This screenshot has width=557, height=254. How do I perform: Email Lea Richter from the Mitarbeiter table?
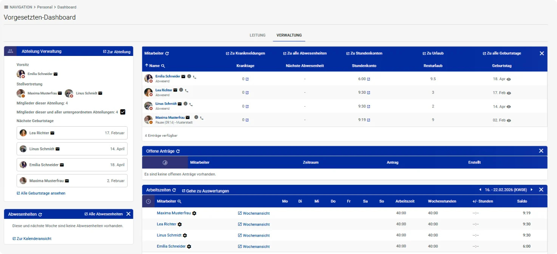click(x=175, y=90)
